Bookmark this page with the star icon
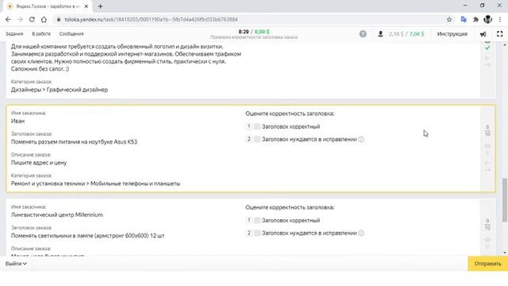The image size is (508, 286). point(449,19)
